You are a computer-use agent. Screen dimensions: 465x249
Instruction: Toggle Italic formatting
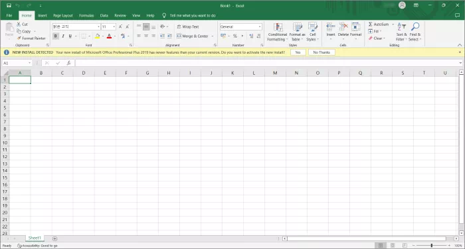tap(63, 36)
